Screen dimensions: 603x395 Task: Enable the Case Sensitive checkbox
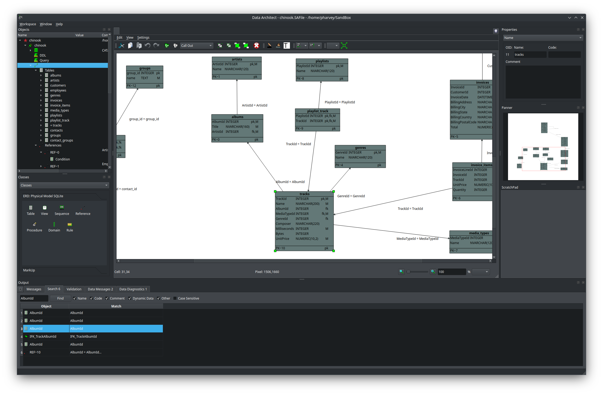pyautogui.click(x=175, y=298)
